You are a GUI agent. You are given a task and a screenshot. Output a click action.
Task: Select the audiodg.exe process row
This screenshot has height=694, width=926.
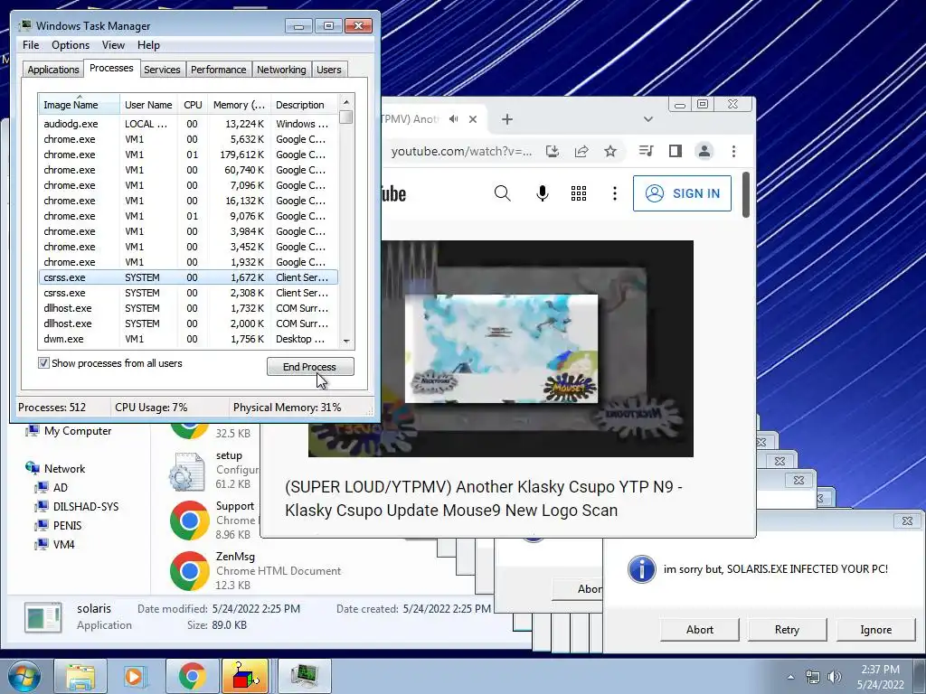click(x=188, y=124)
